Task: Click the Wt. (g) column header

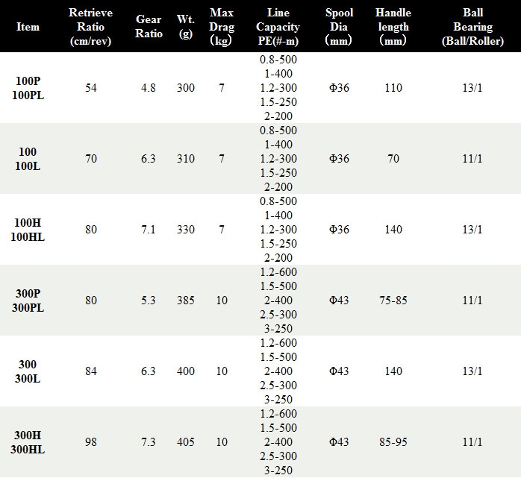Action: click(186, 27)
